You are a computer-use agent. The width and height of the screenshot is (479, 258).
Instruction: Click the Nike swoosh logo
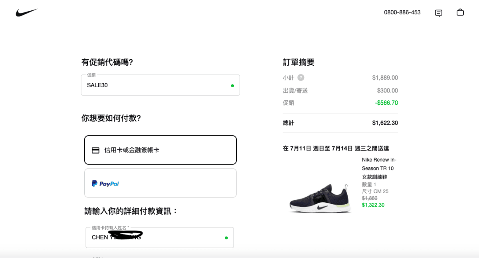tap(26, 13)
